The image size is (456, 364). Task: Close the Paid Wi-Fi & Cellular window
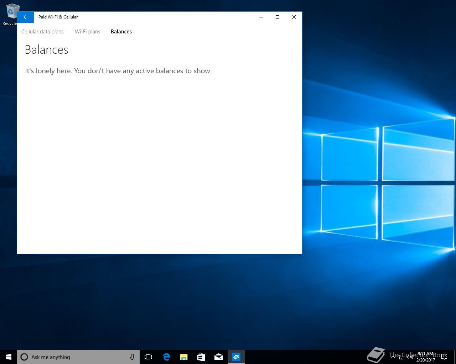294,17
